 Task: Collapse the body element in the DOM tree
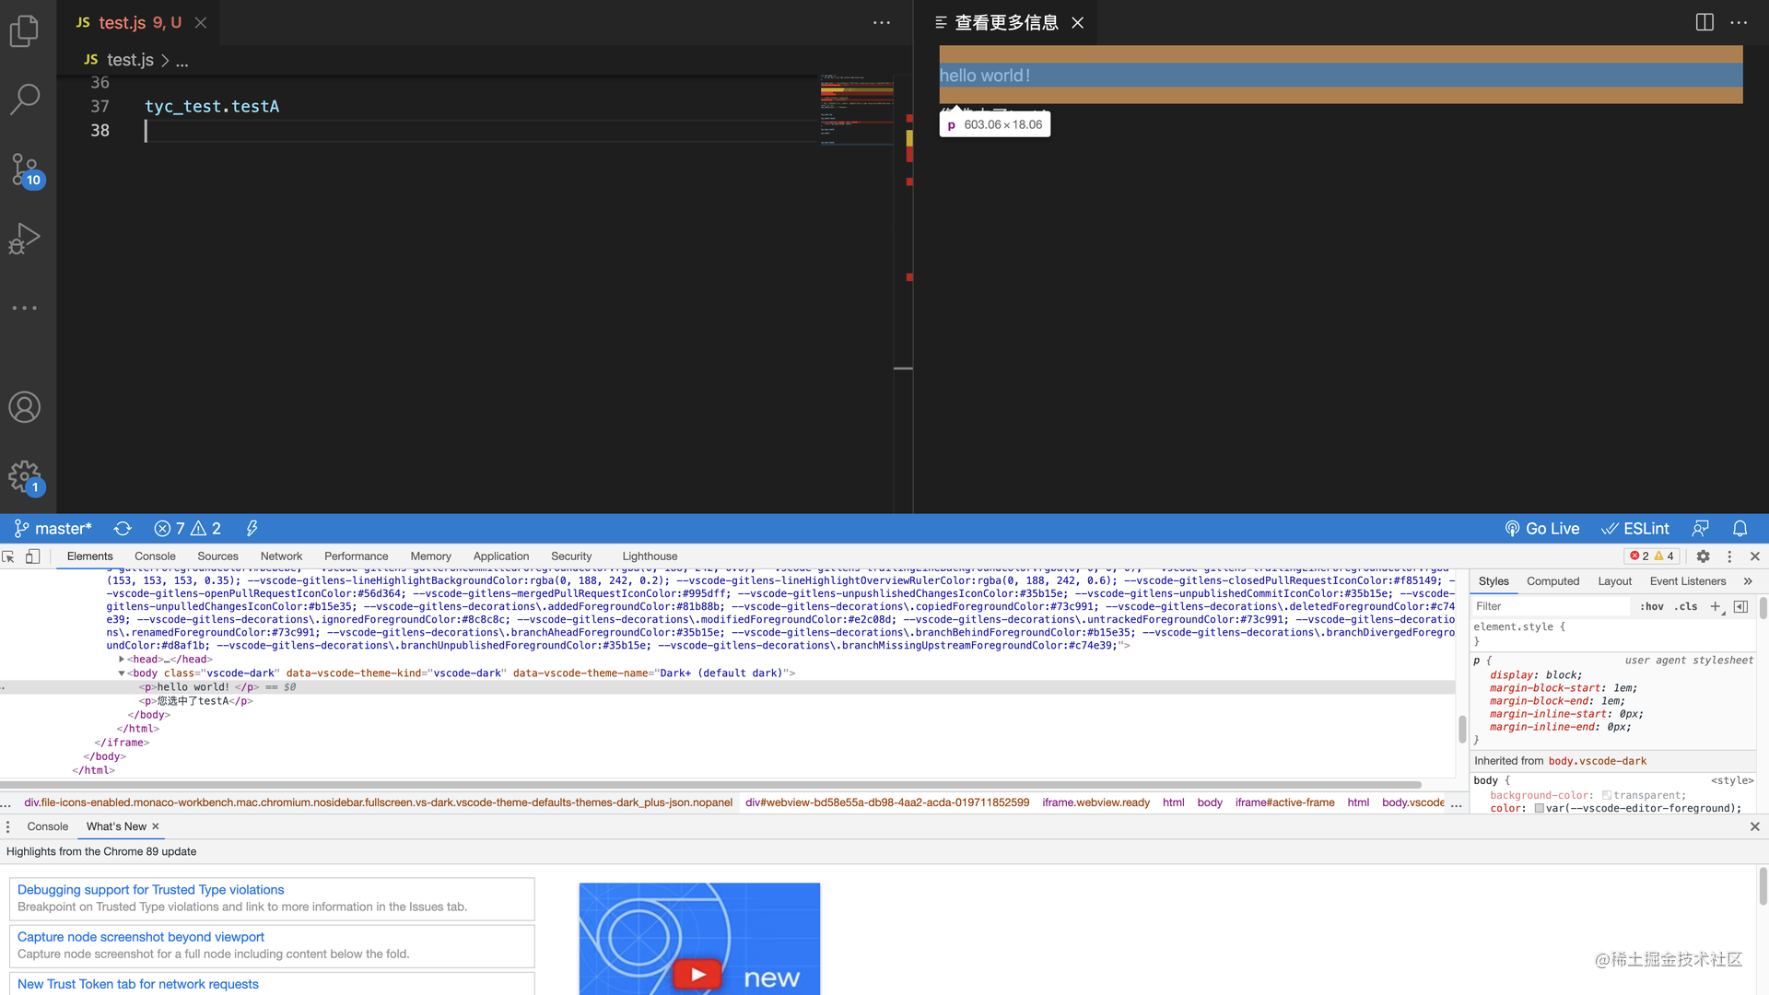(x=122, y=673)
